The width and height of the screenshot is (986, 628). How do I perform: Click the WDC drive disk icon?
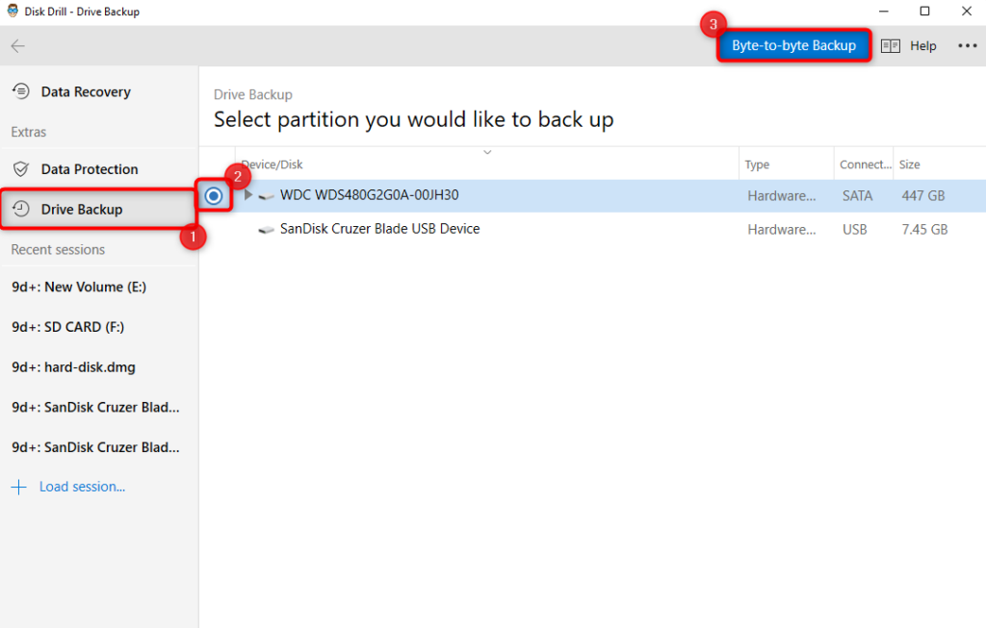pos(265,195)
